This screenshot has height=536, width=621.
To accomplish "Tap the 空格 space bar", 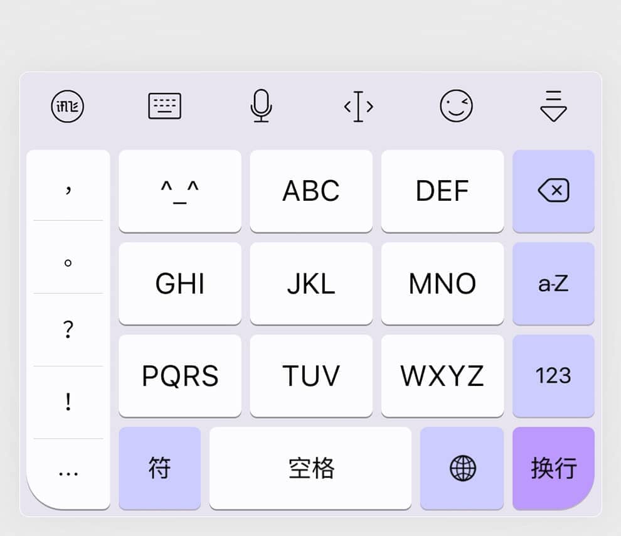I will (310, 468).
